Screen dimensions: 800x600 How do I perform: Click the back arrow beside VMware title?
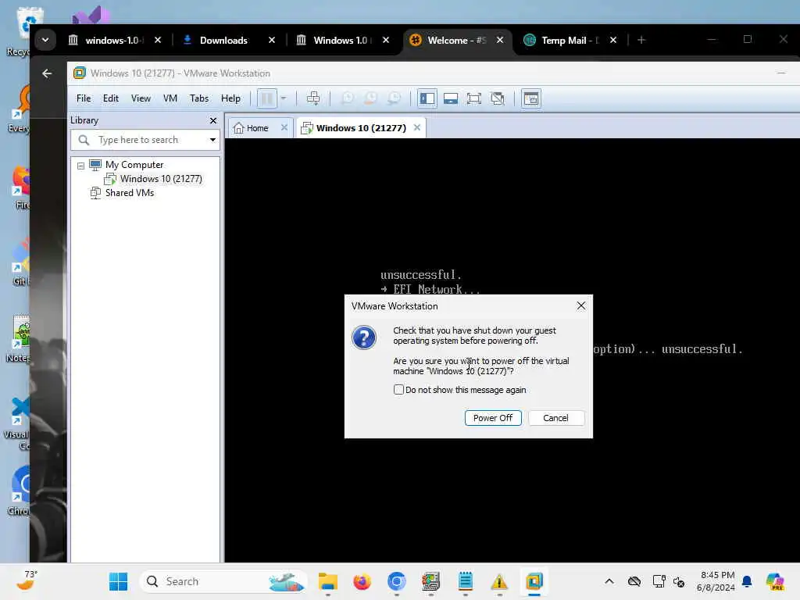click(47, 73)
